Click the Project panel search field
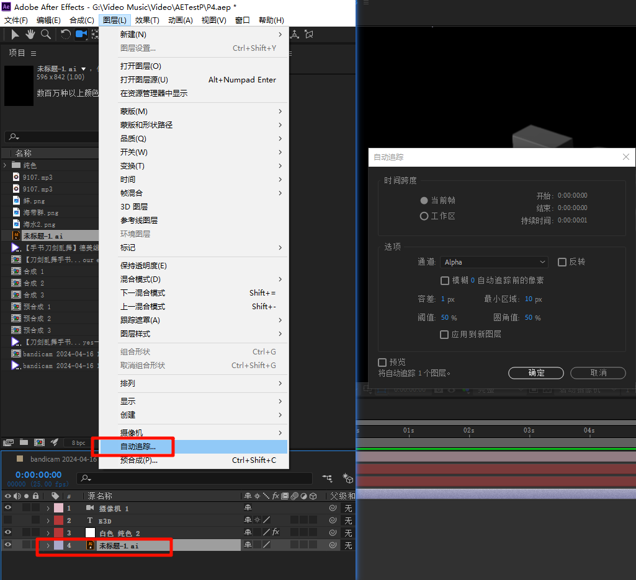 (52, 137)
